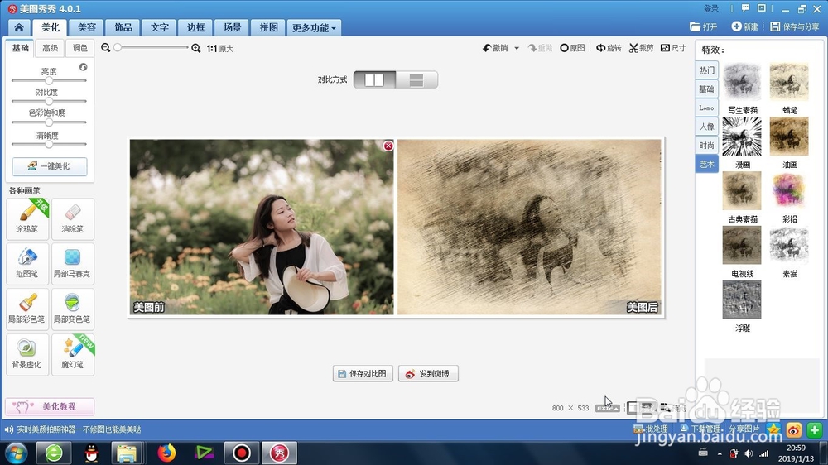This screenshot has height=465, width=828.
Task: Click the 发到微博 button
Action: tap(428, 374)
